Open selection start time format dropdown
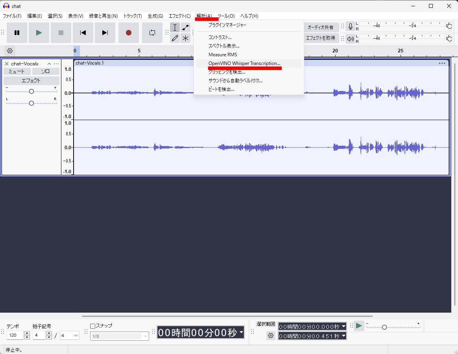Image resolution: width=458 pixels, height=354 pixels. pos(343,326)
